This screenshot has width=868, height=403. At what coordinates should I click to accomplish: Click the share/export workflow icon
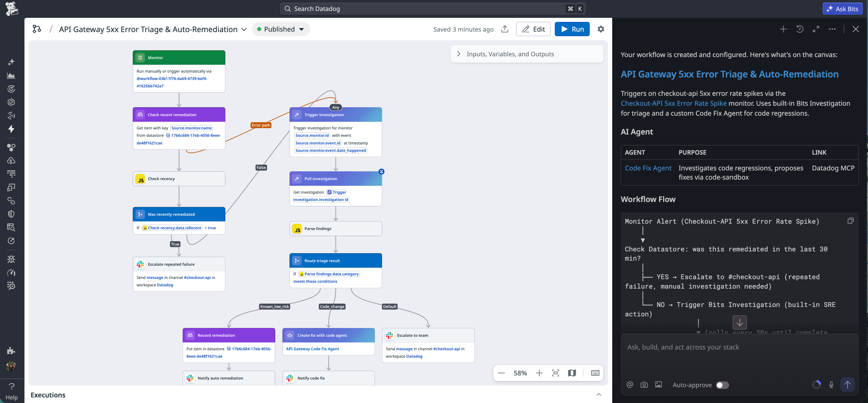pos(504,29)
